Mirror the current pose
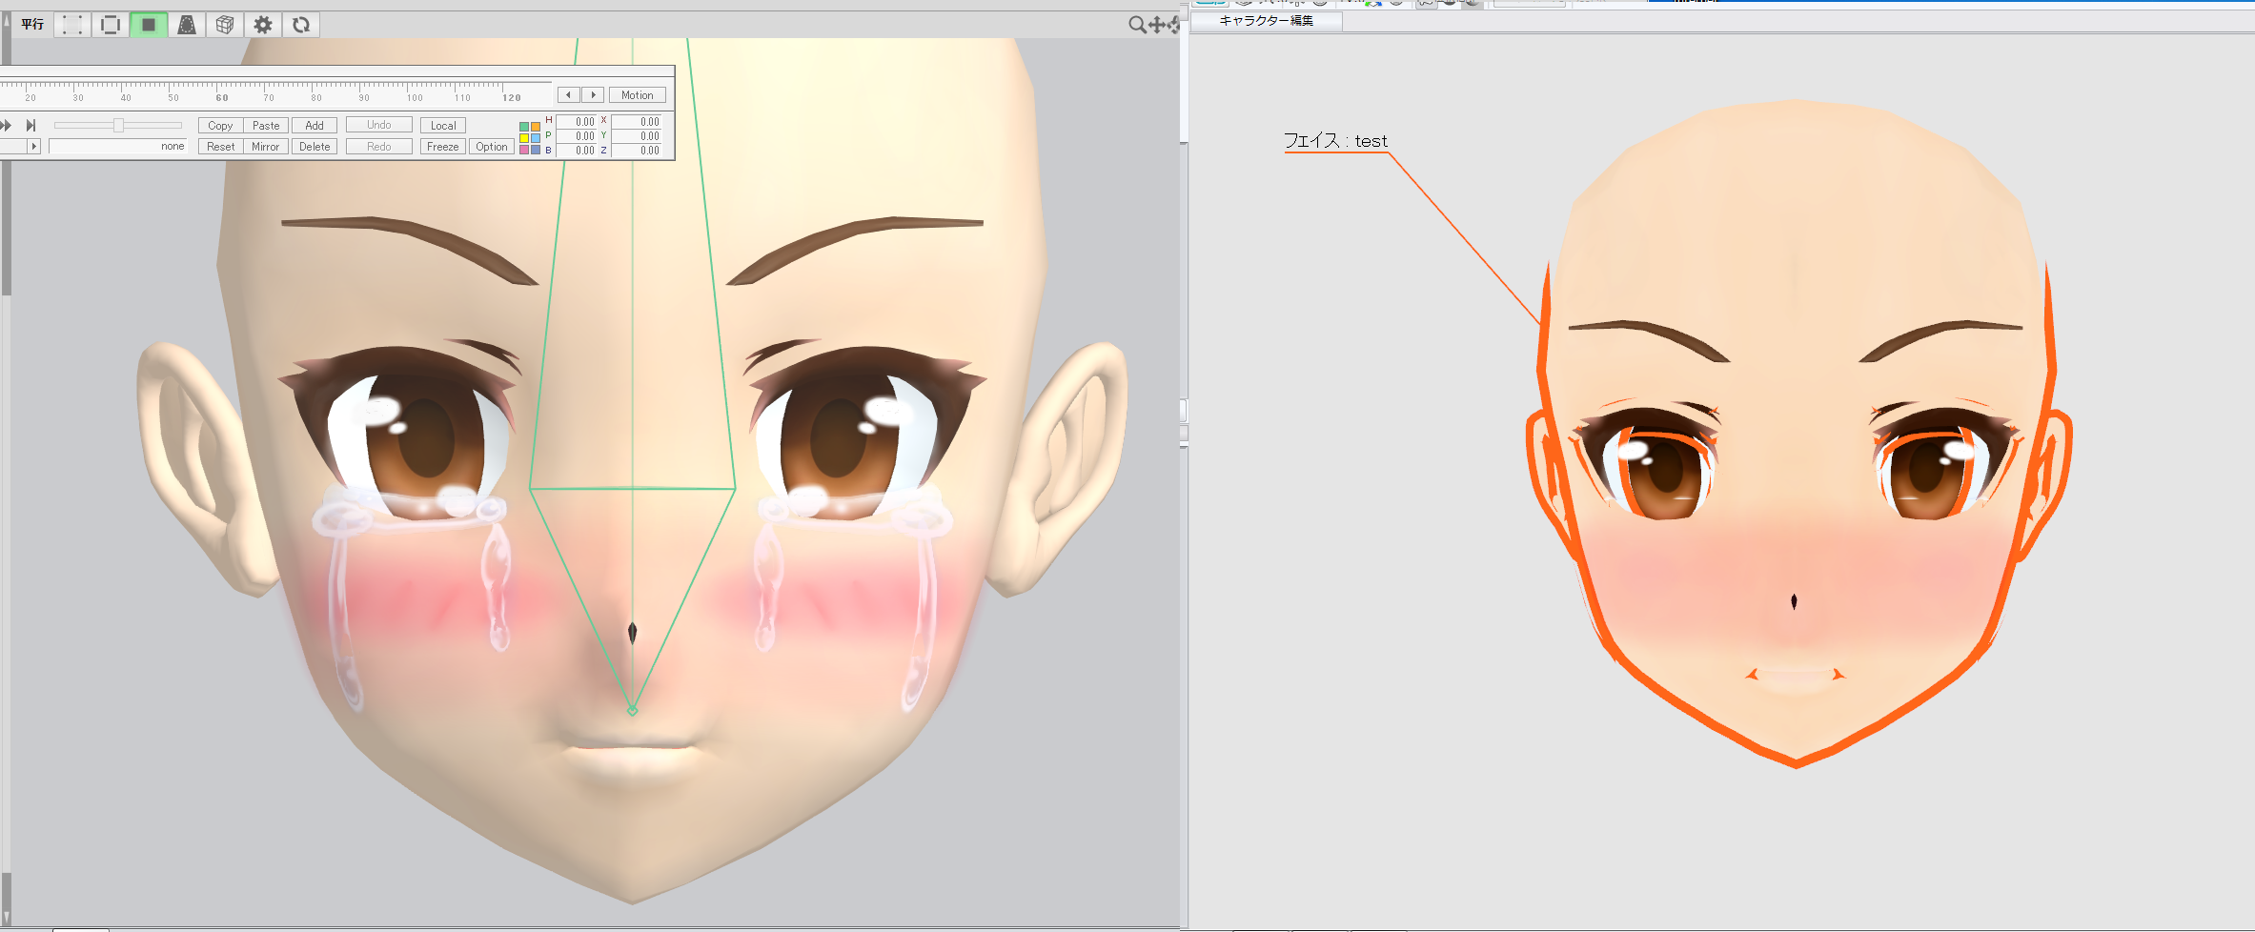The height and width of the screenshot is (932, 2255). pyautogui.click(x=266, y=147)
